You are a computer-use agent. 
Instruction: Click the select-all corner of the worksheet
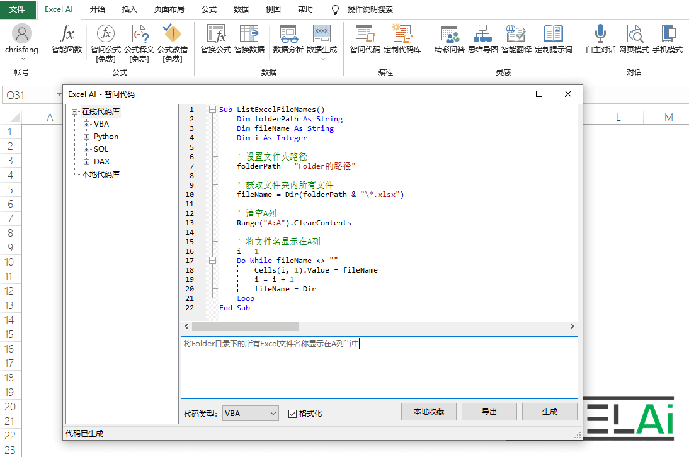[14, 117]
